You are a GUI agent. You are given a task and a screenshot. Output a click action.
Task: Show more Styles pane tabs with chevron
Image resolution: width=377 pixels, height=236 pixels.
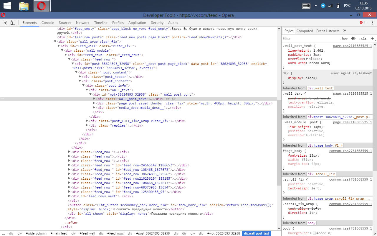(x=345, y=31)
